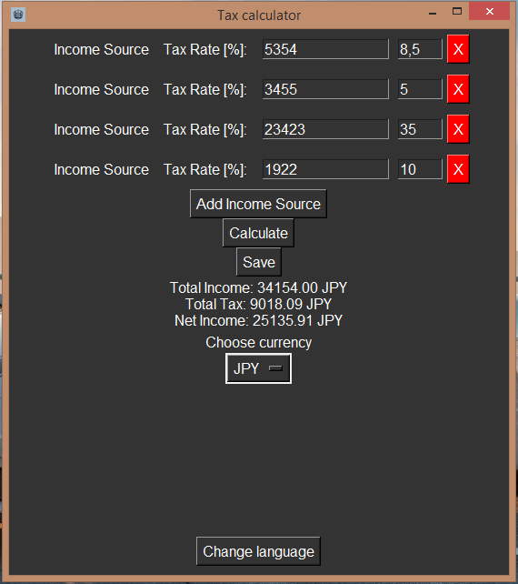The height and width of the screenshot is (584, 518).
Task: Select the tax rate field showing 5
Action: (x=420, y=89)
